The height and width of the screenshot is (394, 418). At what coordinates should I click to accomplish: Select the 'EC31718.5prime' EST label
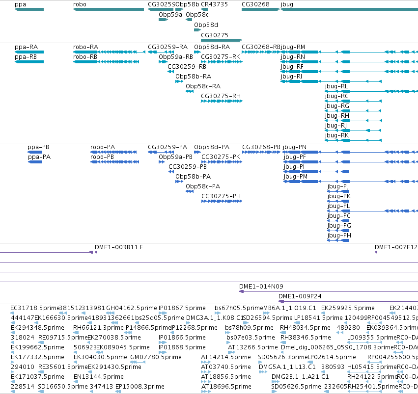[x=35, y=308]
